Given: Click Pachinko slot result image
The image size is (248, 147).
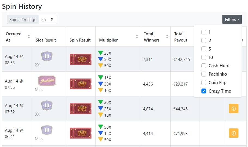Looking at the screenshot, I should (x=47, y=81).
